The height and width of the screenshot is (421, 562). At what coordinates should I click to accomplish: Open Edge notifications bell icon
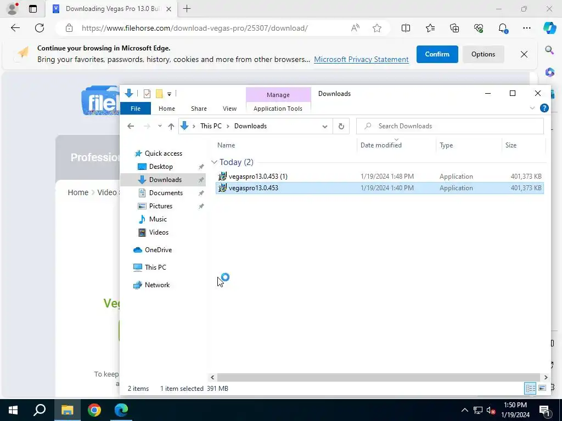click(503, 28)
